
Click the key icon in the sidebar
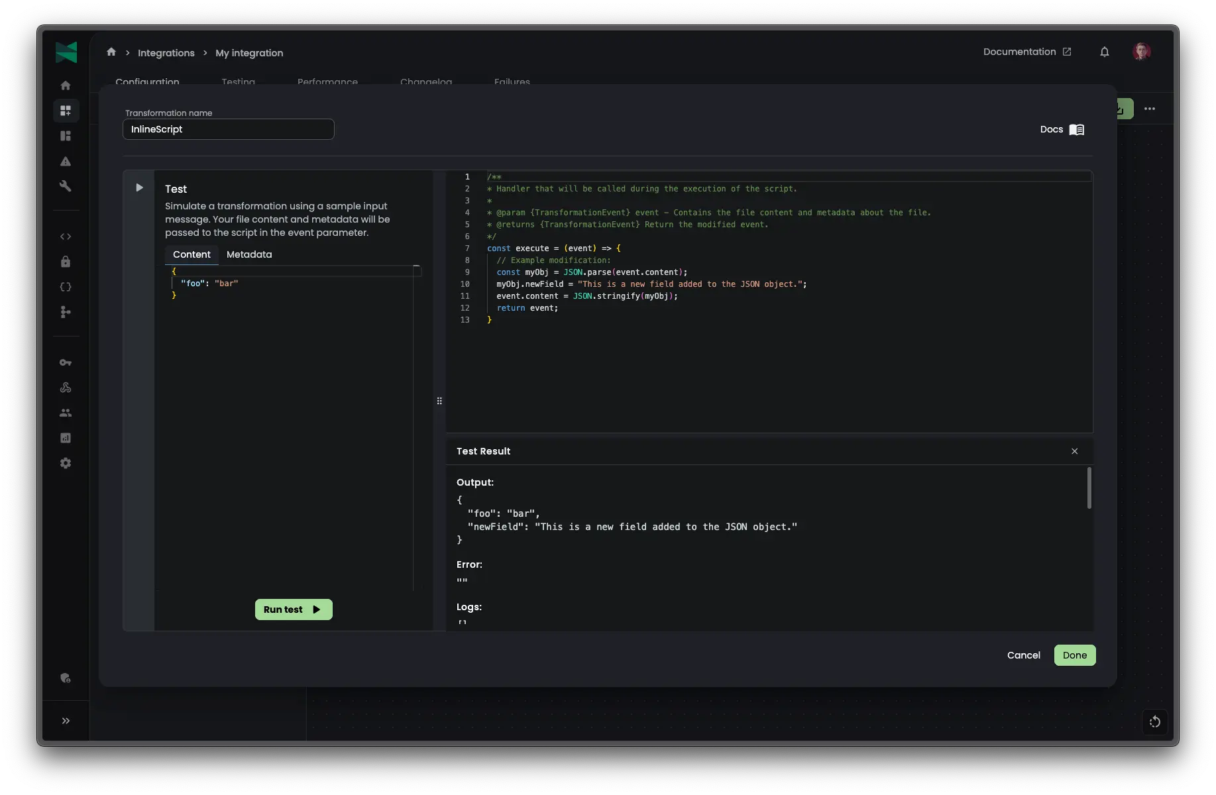pos(66,362)
